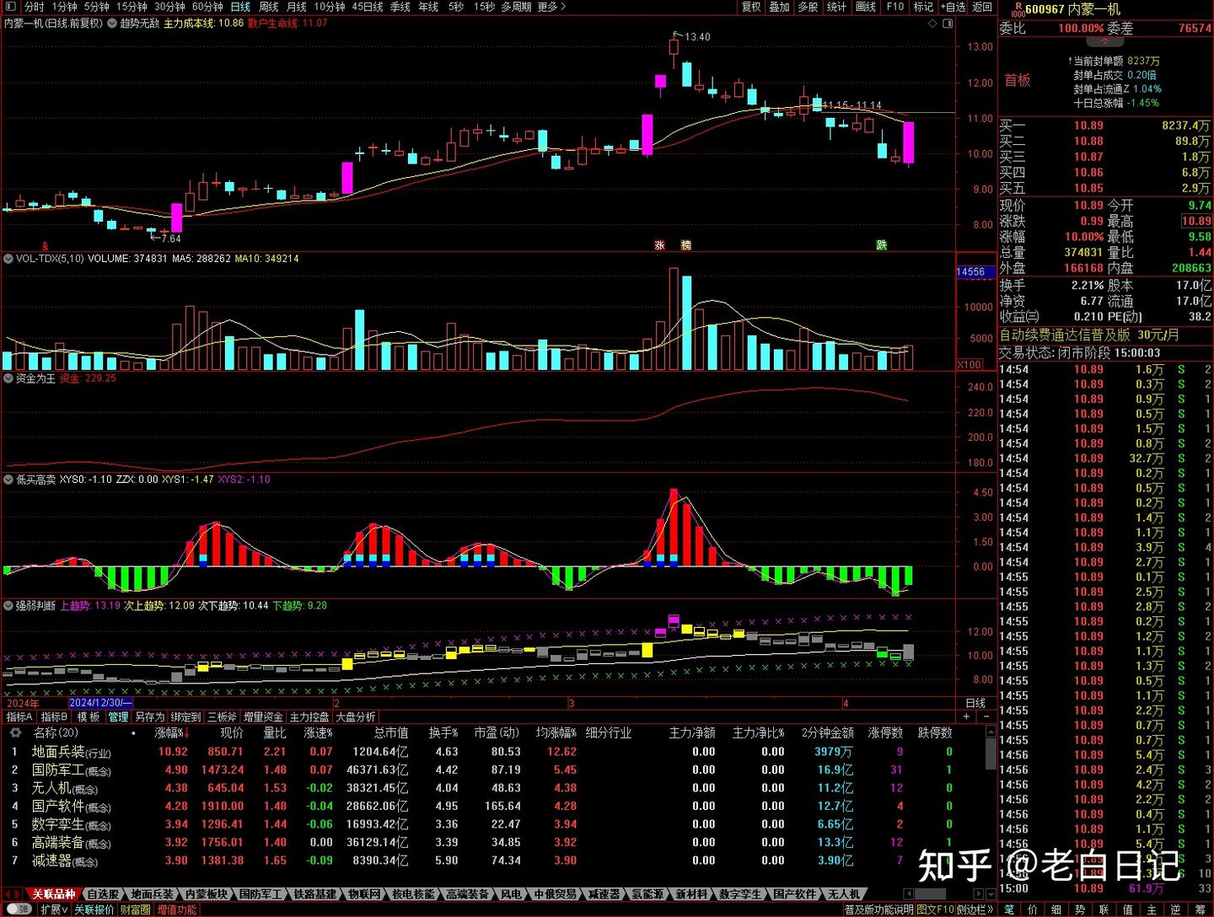1214x917 pixels.
Task: Select the 无人机 concept row
Action: (492, 788)
